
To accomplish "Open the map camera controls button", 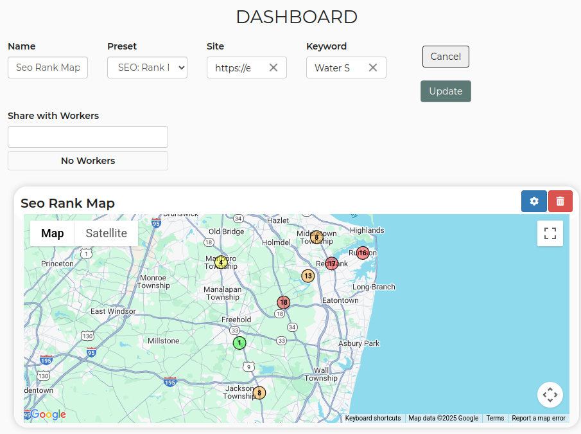I will 550,395.
